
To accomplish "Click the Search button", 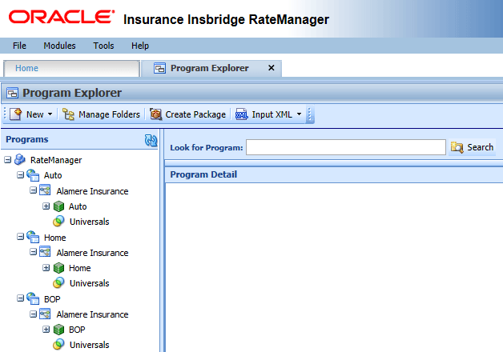I will 472,147.
